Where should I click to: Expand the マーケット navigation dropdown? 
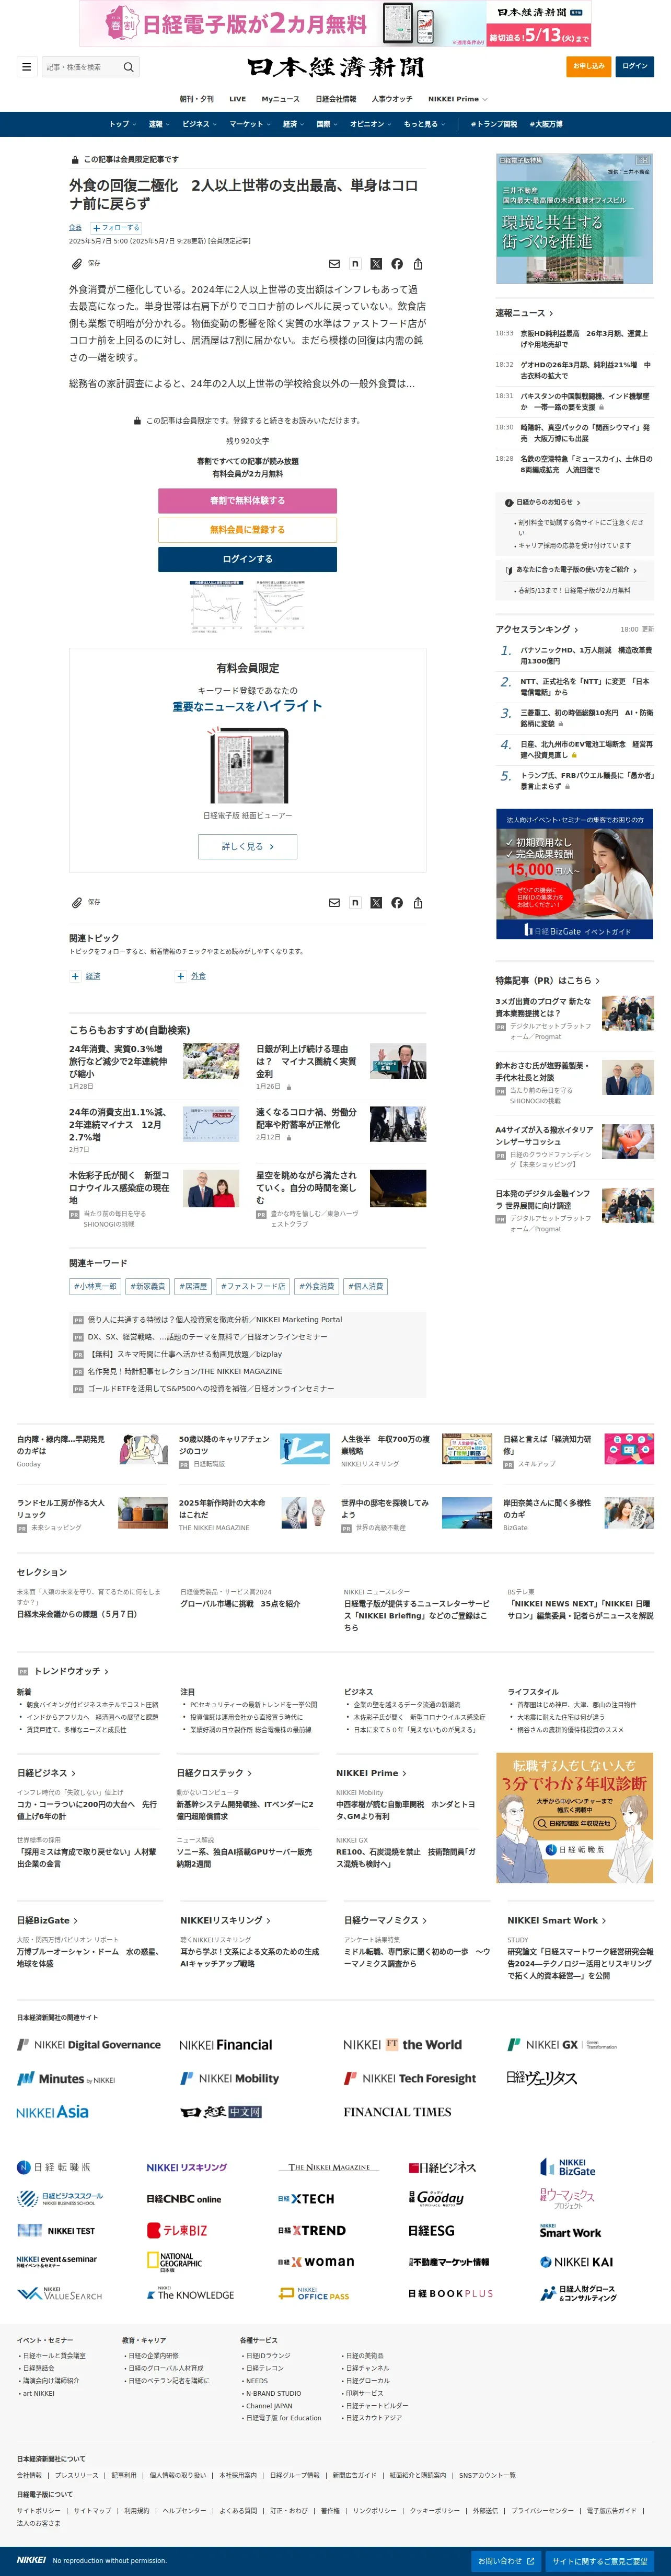pyautogui.click(x=249, y=124)
